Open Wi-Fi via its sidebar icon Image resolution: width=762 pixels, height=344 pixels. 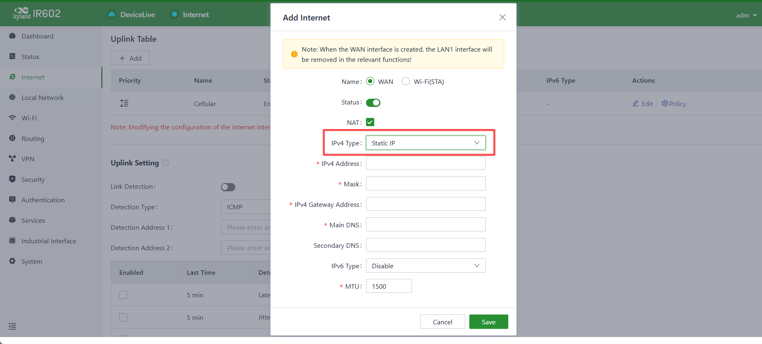[x=12, y=118]
